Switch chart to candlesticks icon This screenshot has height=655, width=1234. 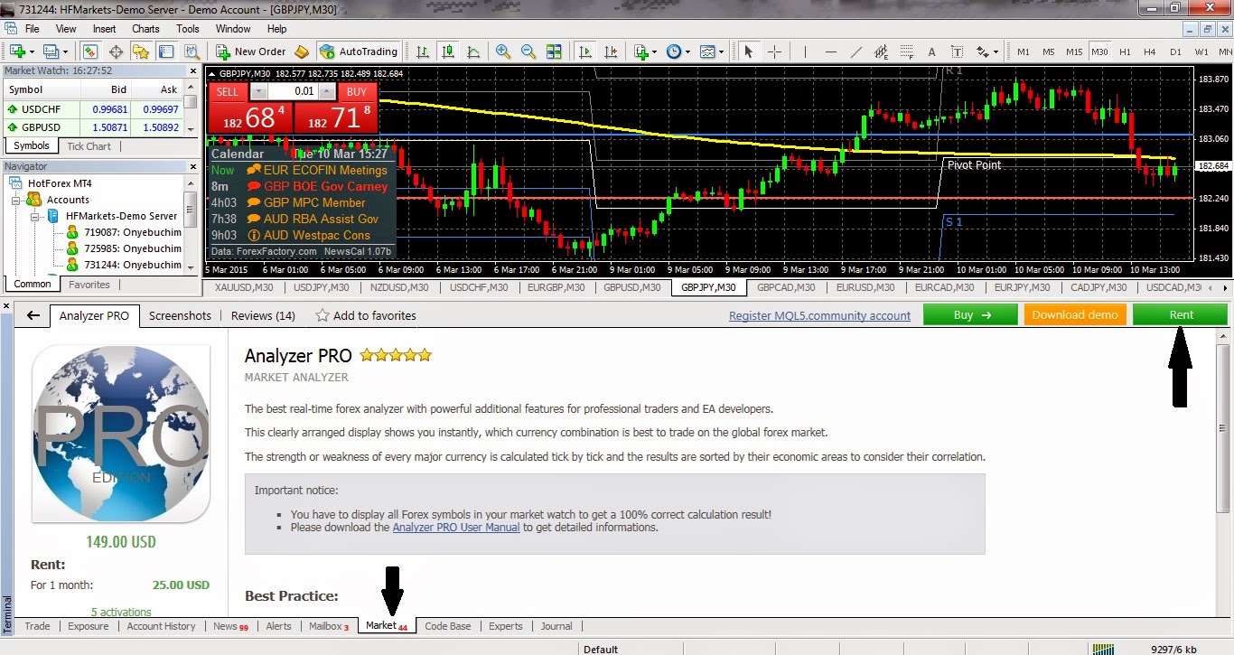448,51
